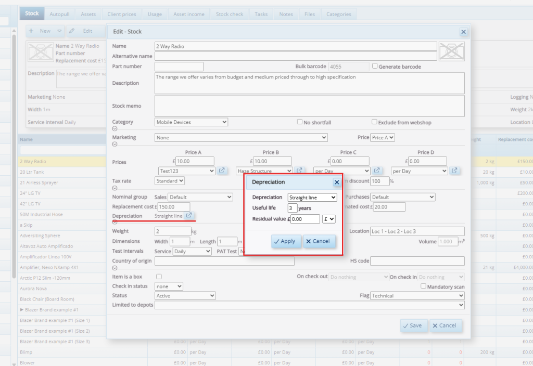This screenshot has width=533, height=366.
Task: Expand the section under Marketing
Action: (x=115, y=145)
